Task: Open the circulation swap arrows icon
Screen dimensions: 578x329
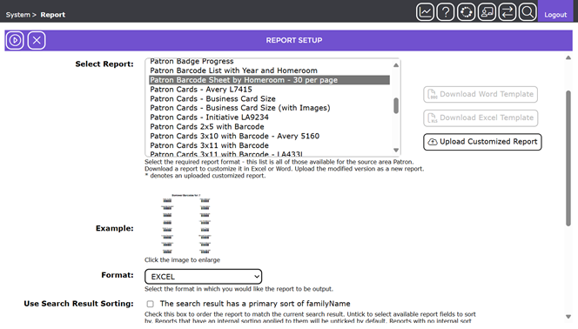Action: point(507,12)
